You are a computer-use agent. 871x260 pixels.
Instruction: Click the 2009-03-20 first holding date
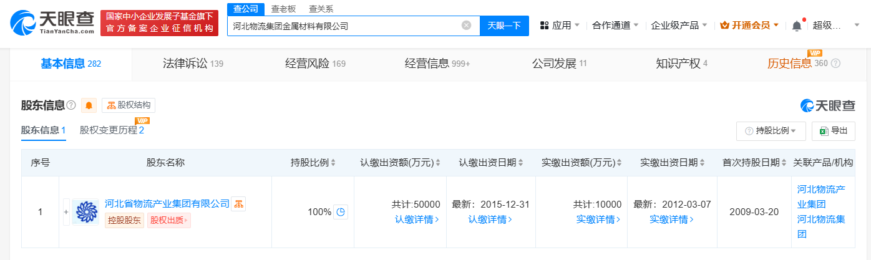click(x=754, y=212)
